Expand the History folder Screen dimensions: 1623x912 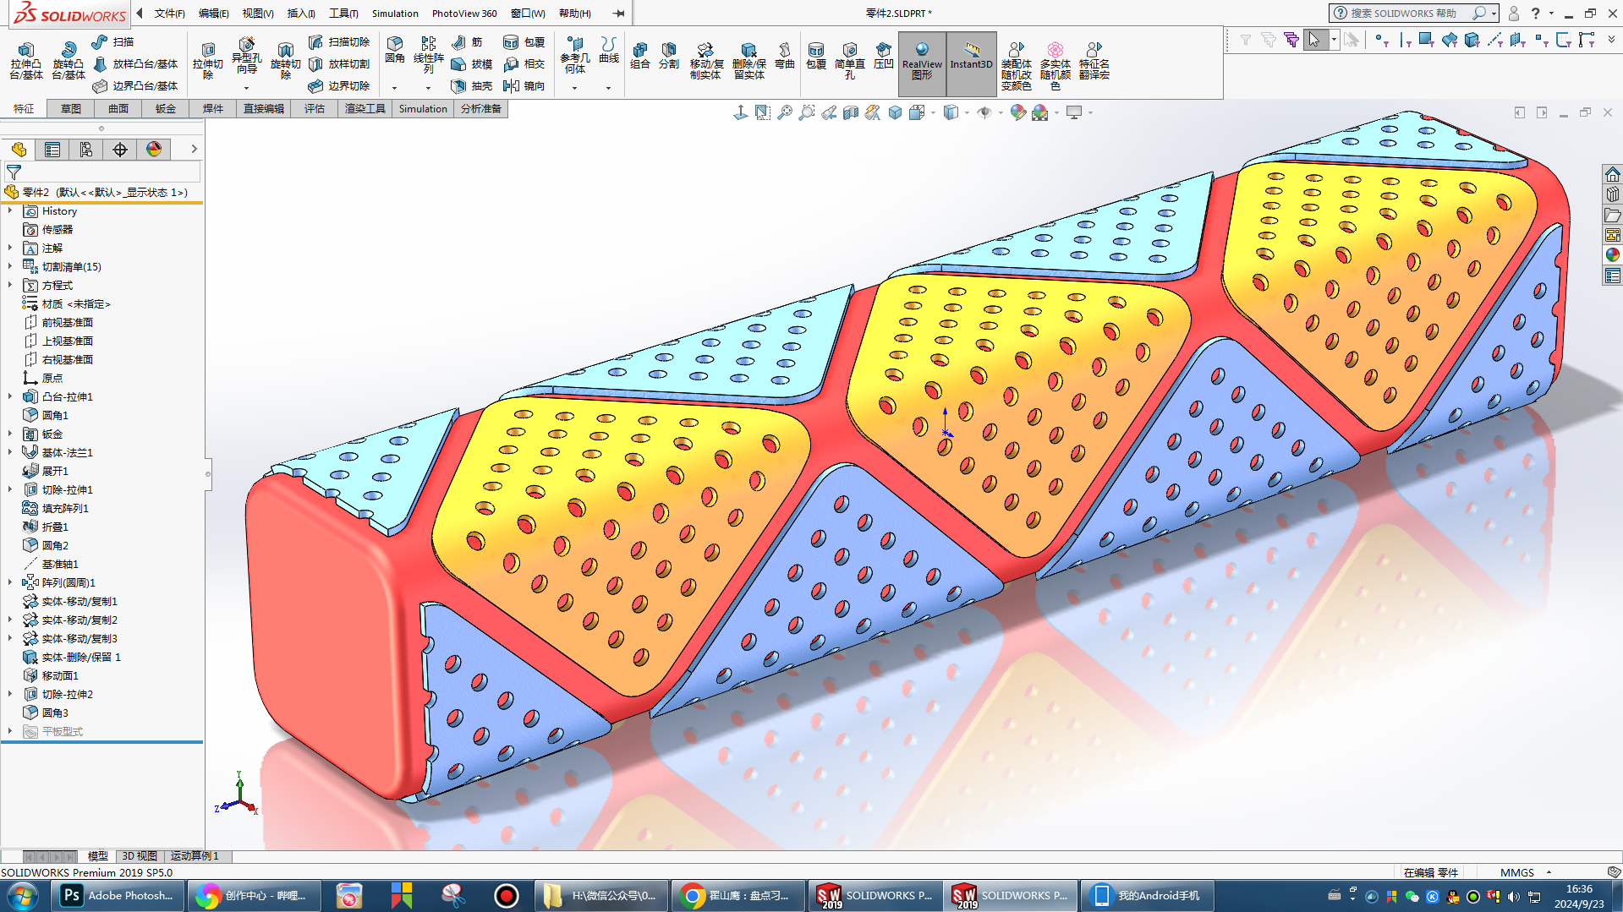[10, 211]
